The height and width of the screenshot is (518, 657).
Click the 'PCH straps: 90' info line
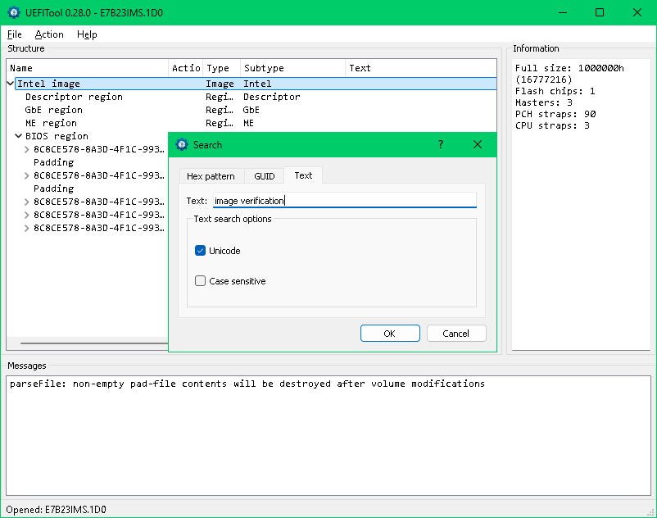(x=555, y=114)
